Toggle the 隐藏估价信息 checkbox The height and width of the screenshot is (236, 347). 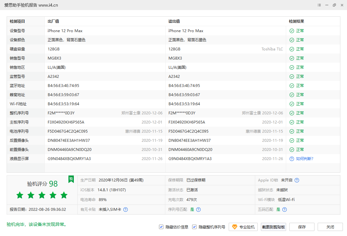pos(161,227)
